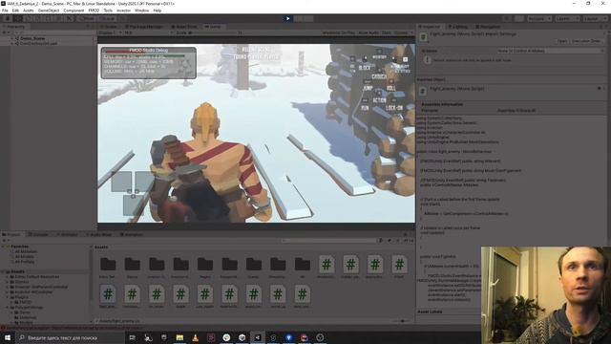Open the Layout dropdown
Screen dimensions: 611x344
595,18
